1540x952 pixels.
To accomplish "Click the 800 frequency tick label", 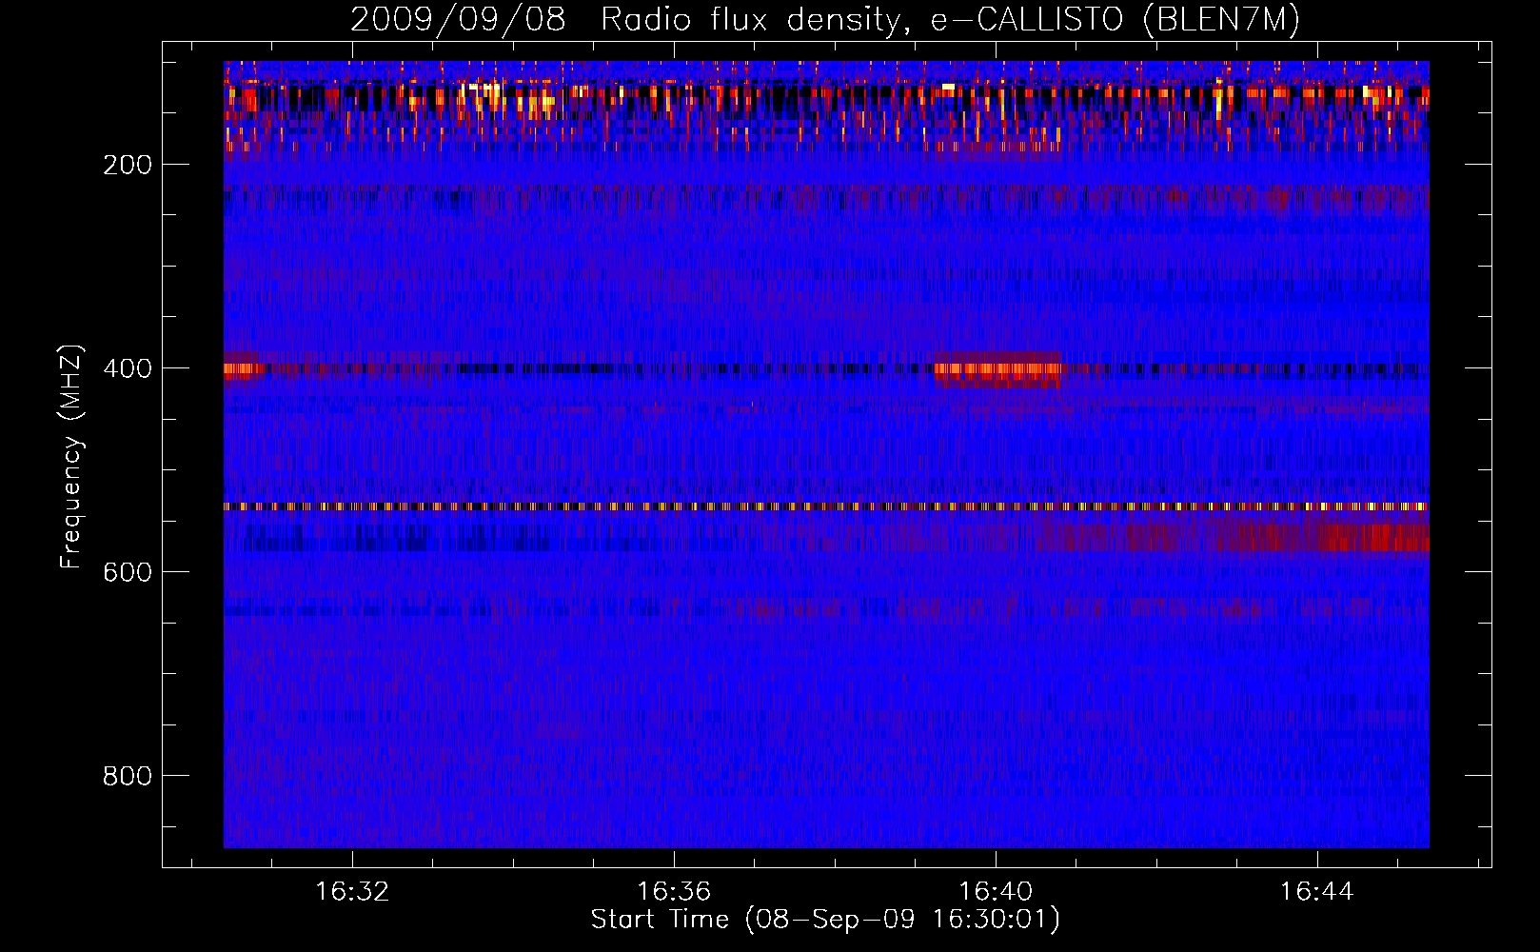I will point(128,776).
